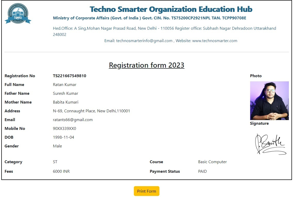Select Gender value Male
The image size is (293, 197).
coord(57,146)
